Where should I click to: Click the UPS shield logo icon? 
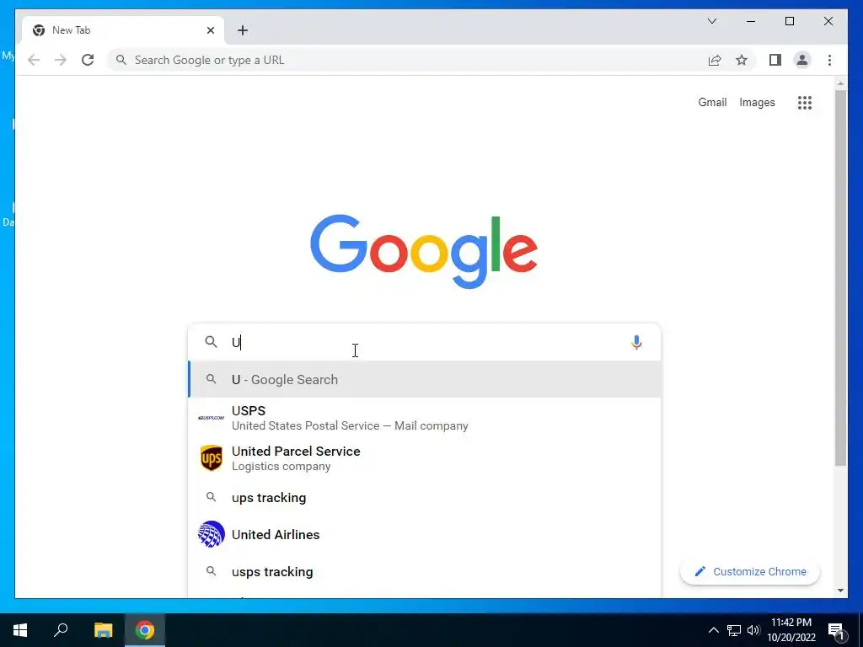(212, 458)
